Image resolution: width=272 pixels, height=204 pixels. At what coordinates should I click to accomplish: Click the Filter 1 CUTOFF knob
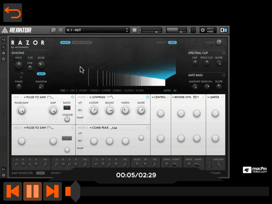coord(94,111)
